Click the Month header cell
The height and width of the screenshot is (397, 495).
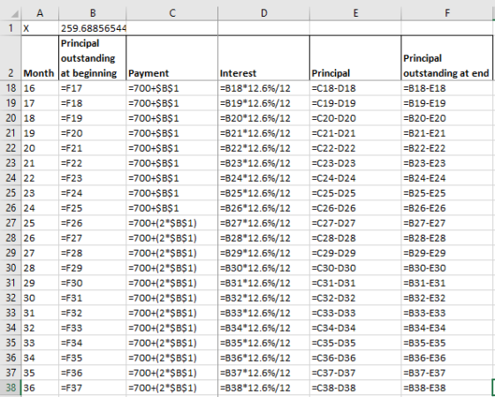pos(40,58)
